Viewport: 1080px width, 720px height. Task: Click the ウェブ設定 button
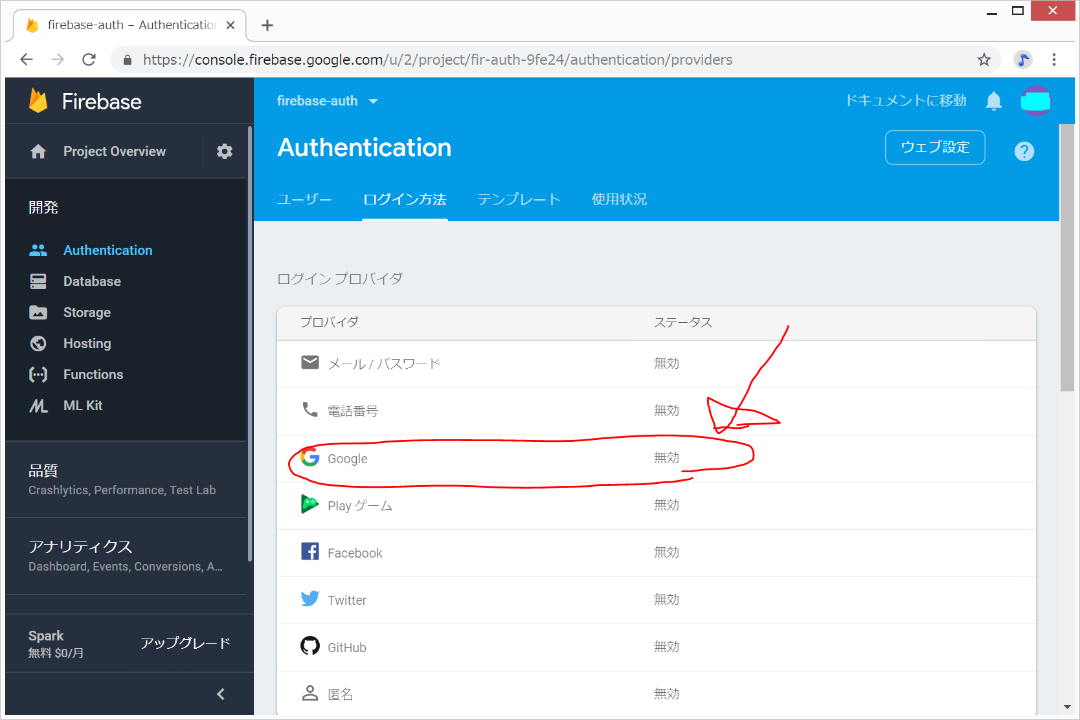(934, 147)
